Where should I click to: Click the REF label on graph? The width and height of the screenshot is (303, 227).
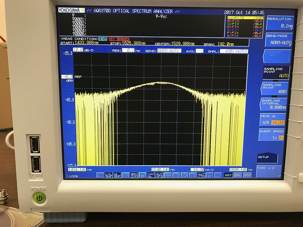coord(78,77)
